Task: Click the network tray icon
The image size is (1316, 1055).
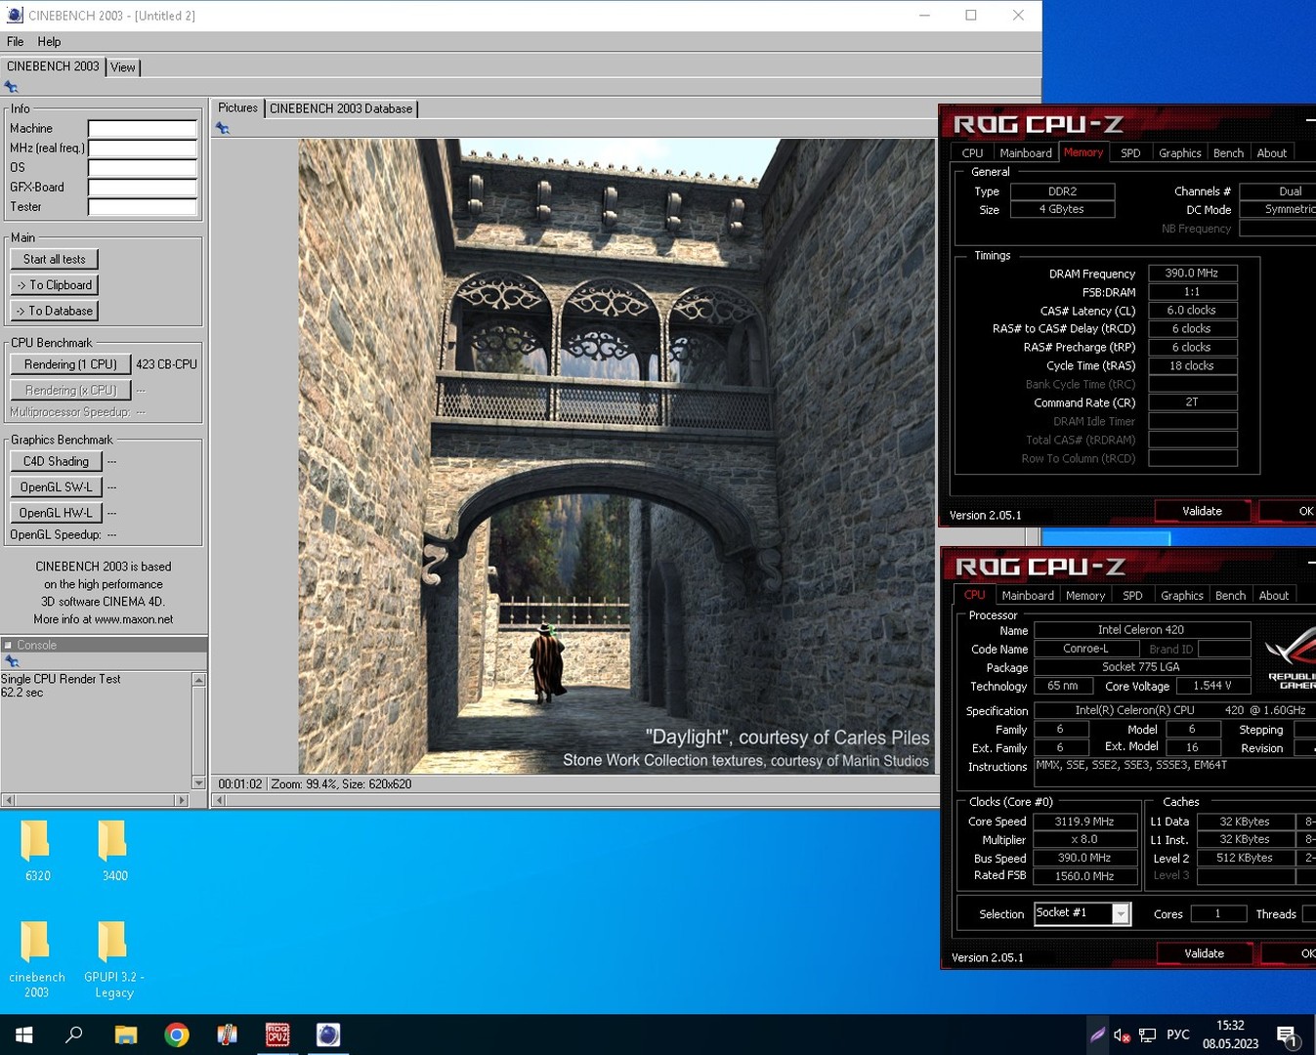Action: pos(1148,1034)
